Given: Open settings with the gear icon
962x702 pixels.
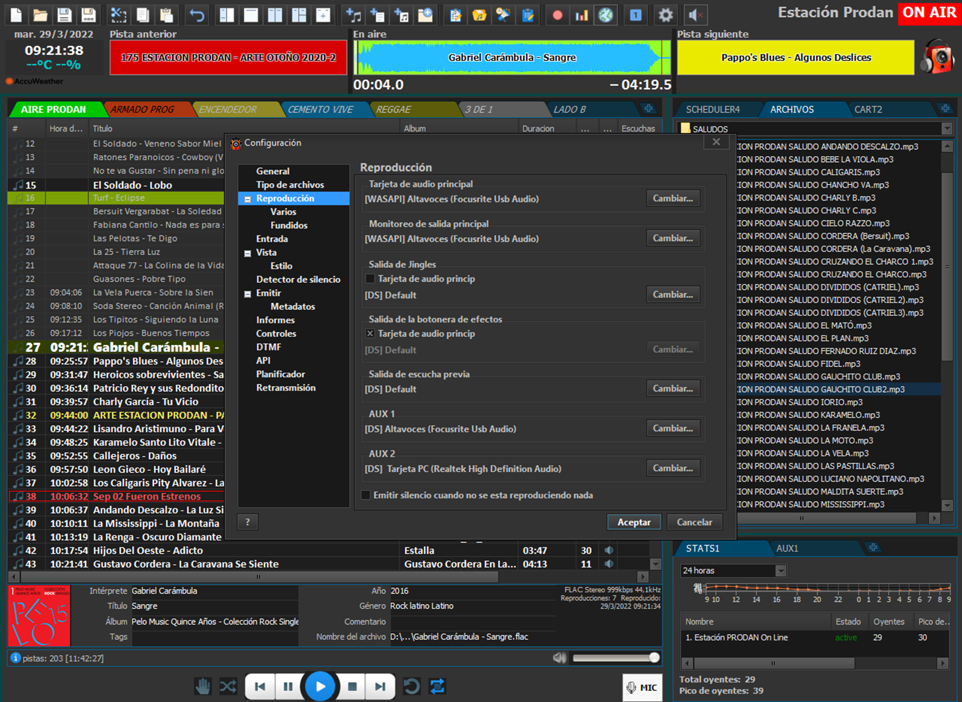Looking at the screenshot, I should (666, 15).
